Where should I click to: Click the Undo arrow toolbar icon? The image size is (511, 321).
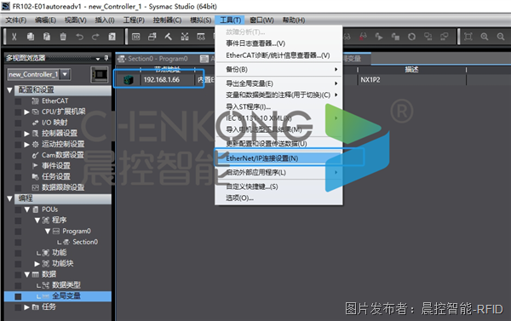(79, 37)
